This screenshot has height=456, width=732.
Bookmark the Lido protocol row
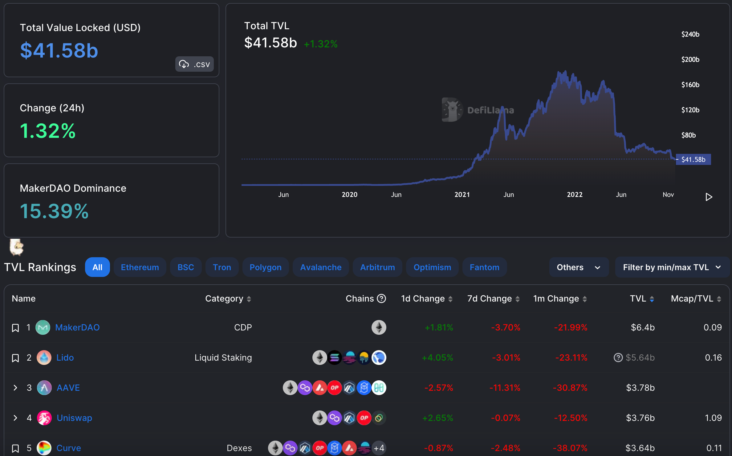[x=15, y=358]
